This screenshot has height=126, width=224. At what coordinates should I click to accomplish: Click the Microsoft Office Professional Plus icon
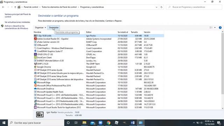click(x=35, y=85)
